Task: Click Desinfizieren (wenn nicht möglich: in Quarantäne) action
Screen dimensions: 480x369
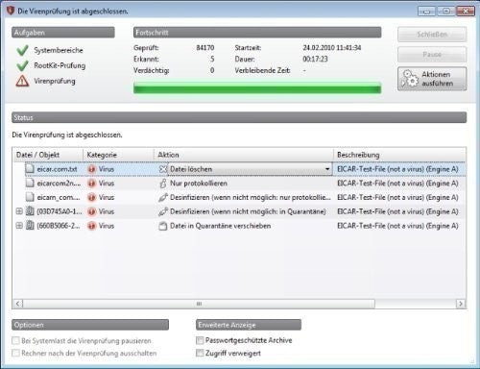Action: click(x=248, y=211)
